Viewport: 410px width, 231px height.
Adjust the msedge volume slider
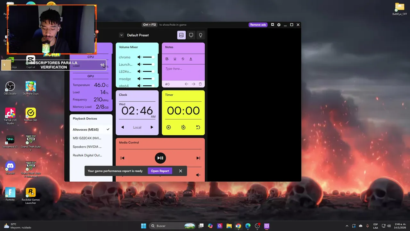(149, 79)
